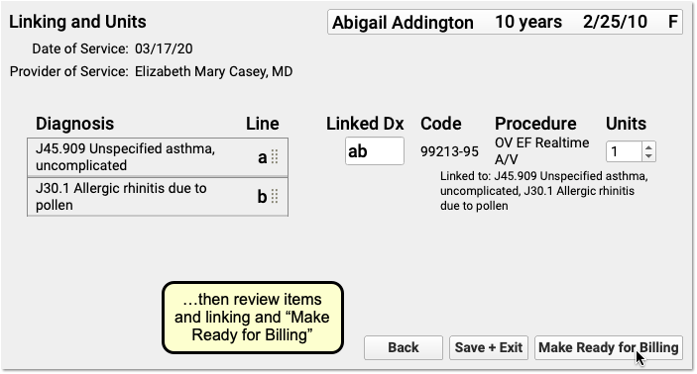Increase units with the stepper up arrow
The width and height of the screenshot is (697, 374).
tap(648, 147)
